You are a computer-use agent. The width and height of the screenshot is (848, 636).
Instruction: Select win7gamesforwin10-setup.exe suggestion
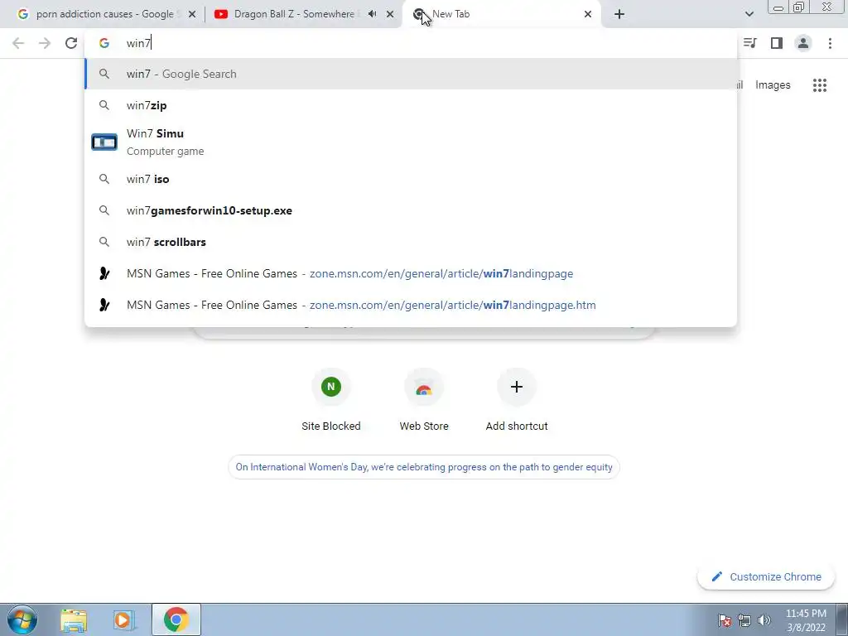[411, 210]
